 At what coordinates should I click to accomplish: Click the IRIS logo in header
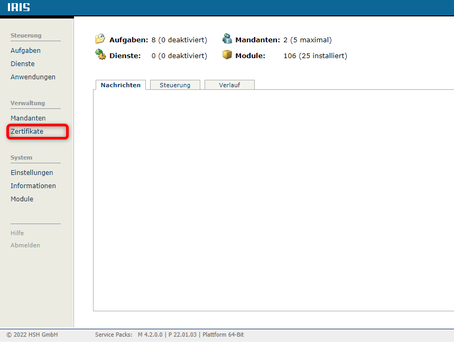click(19, 7)
